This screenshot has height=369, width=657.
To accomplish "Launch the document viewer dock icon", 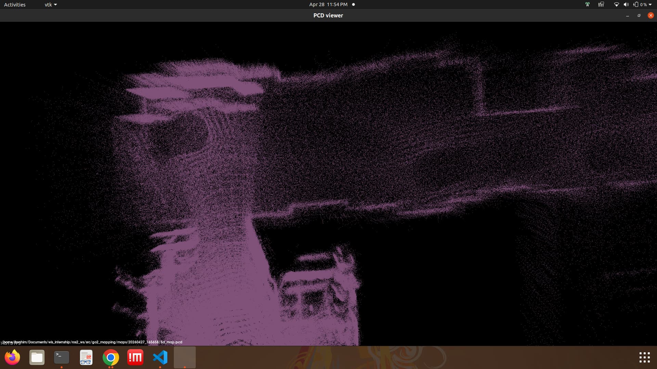I will pyautogui.click(x=86, y=357).
